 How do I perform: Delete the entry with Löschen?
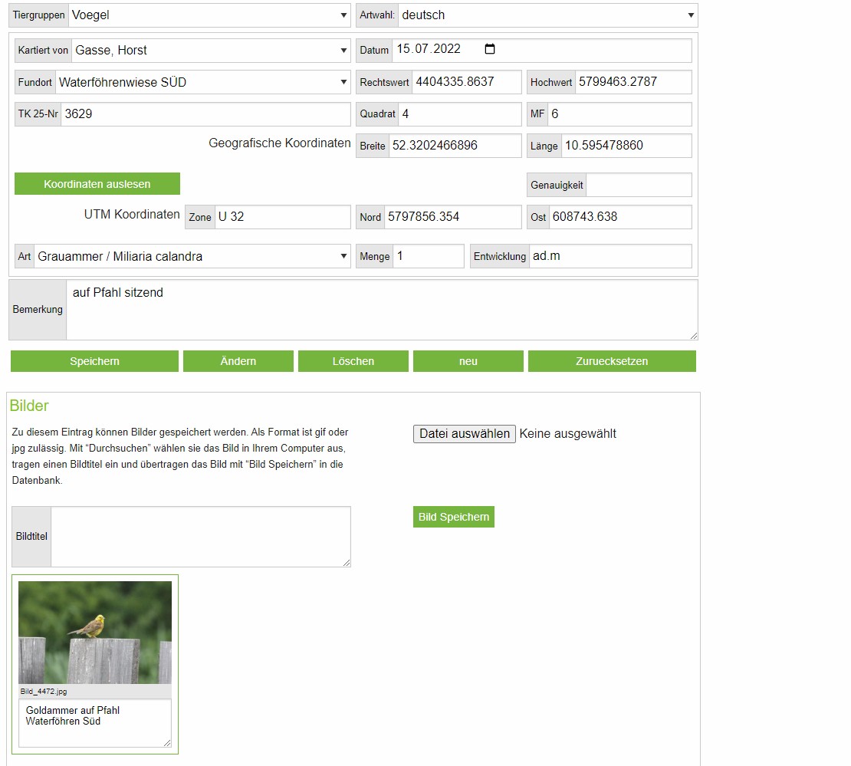point(353,361)
